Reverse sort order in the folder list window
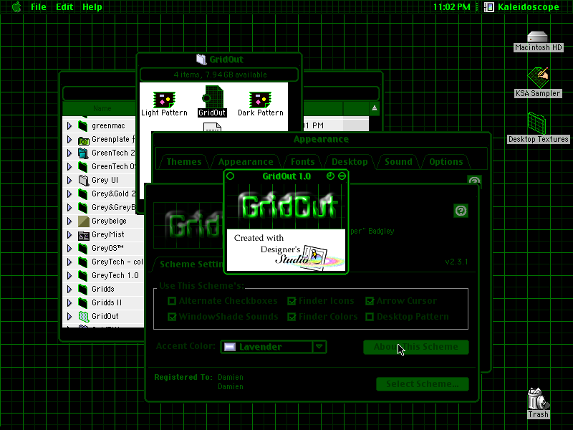573x430 pixels. point(374,108)
